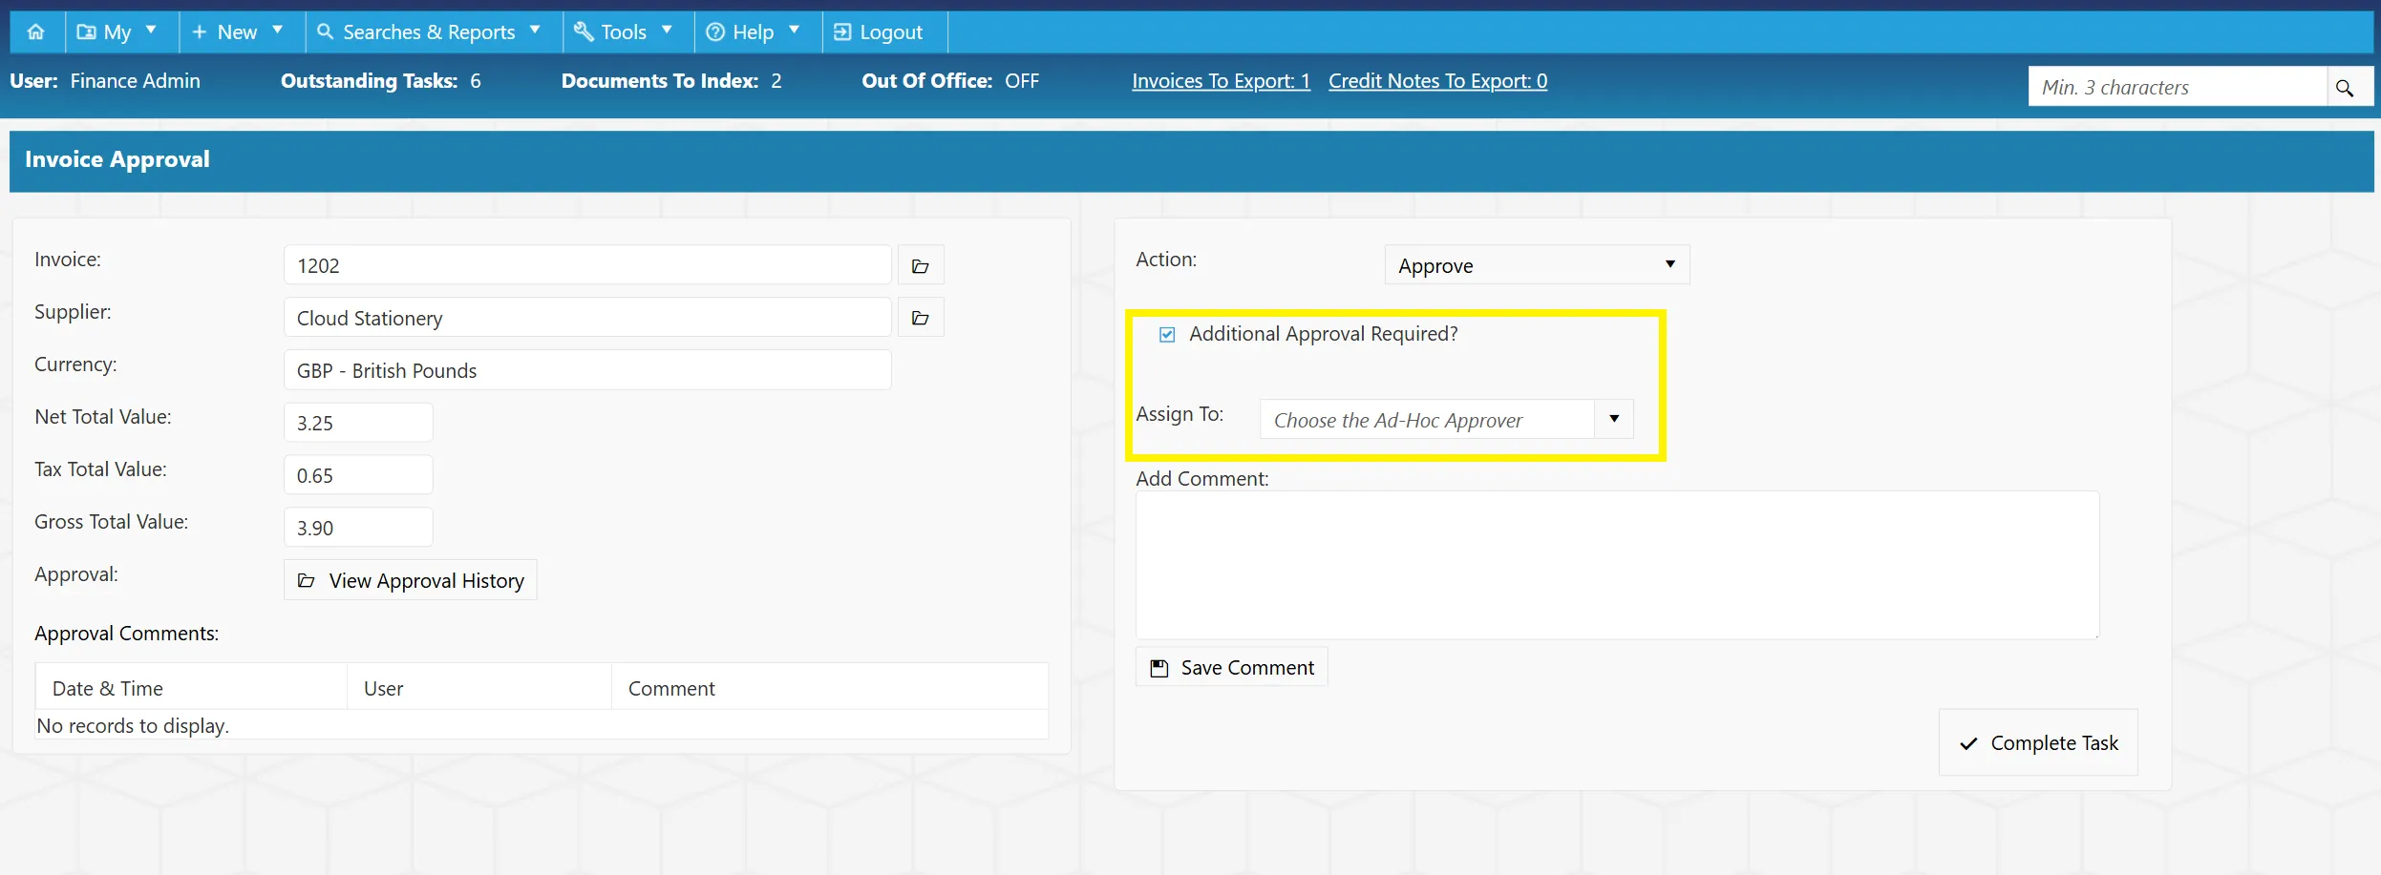
Task: Click View Approval History button
Action: pyautogui.click(x=411, y=580)
